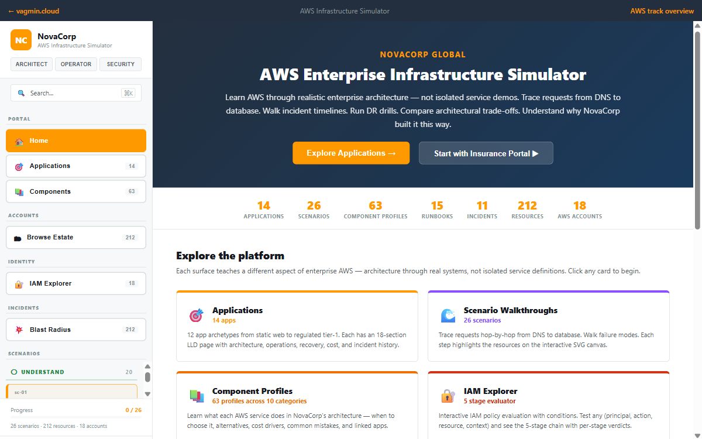This screenshot has height=439, width=702.
Task: Click the down arrow under the scenario list
Action: 147,394
